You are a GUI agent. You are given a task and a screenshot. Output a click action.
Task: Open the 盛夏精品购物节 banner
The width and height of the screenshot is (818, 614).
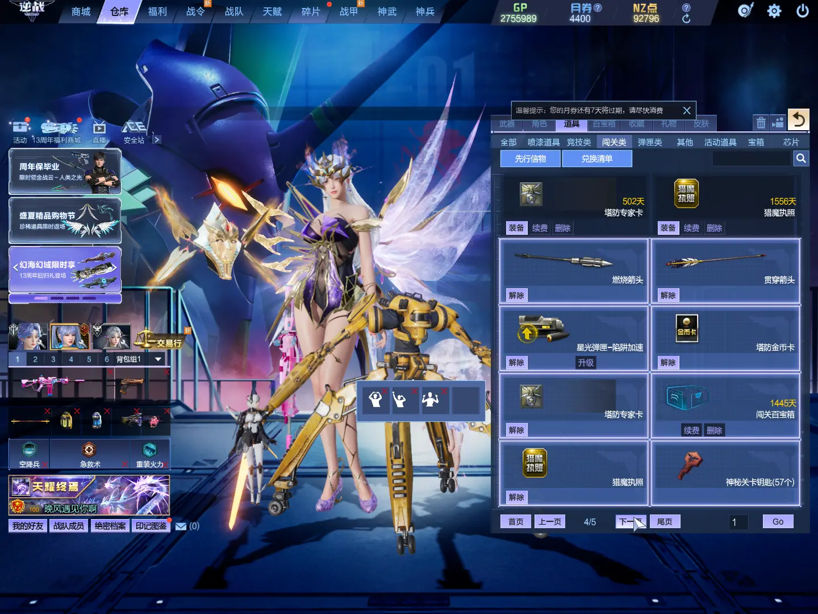click(65, 221)
